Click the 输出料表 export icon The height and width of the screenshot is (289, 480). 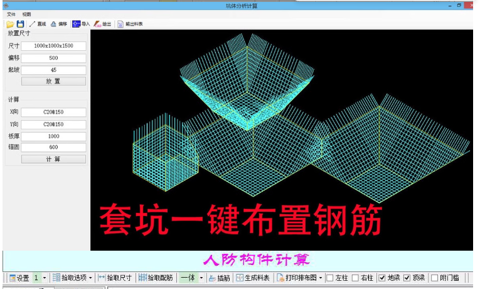[120, 24]
